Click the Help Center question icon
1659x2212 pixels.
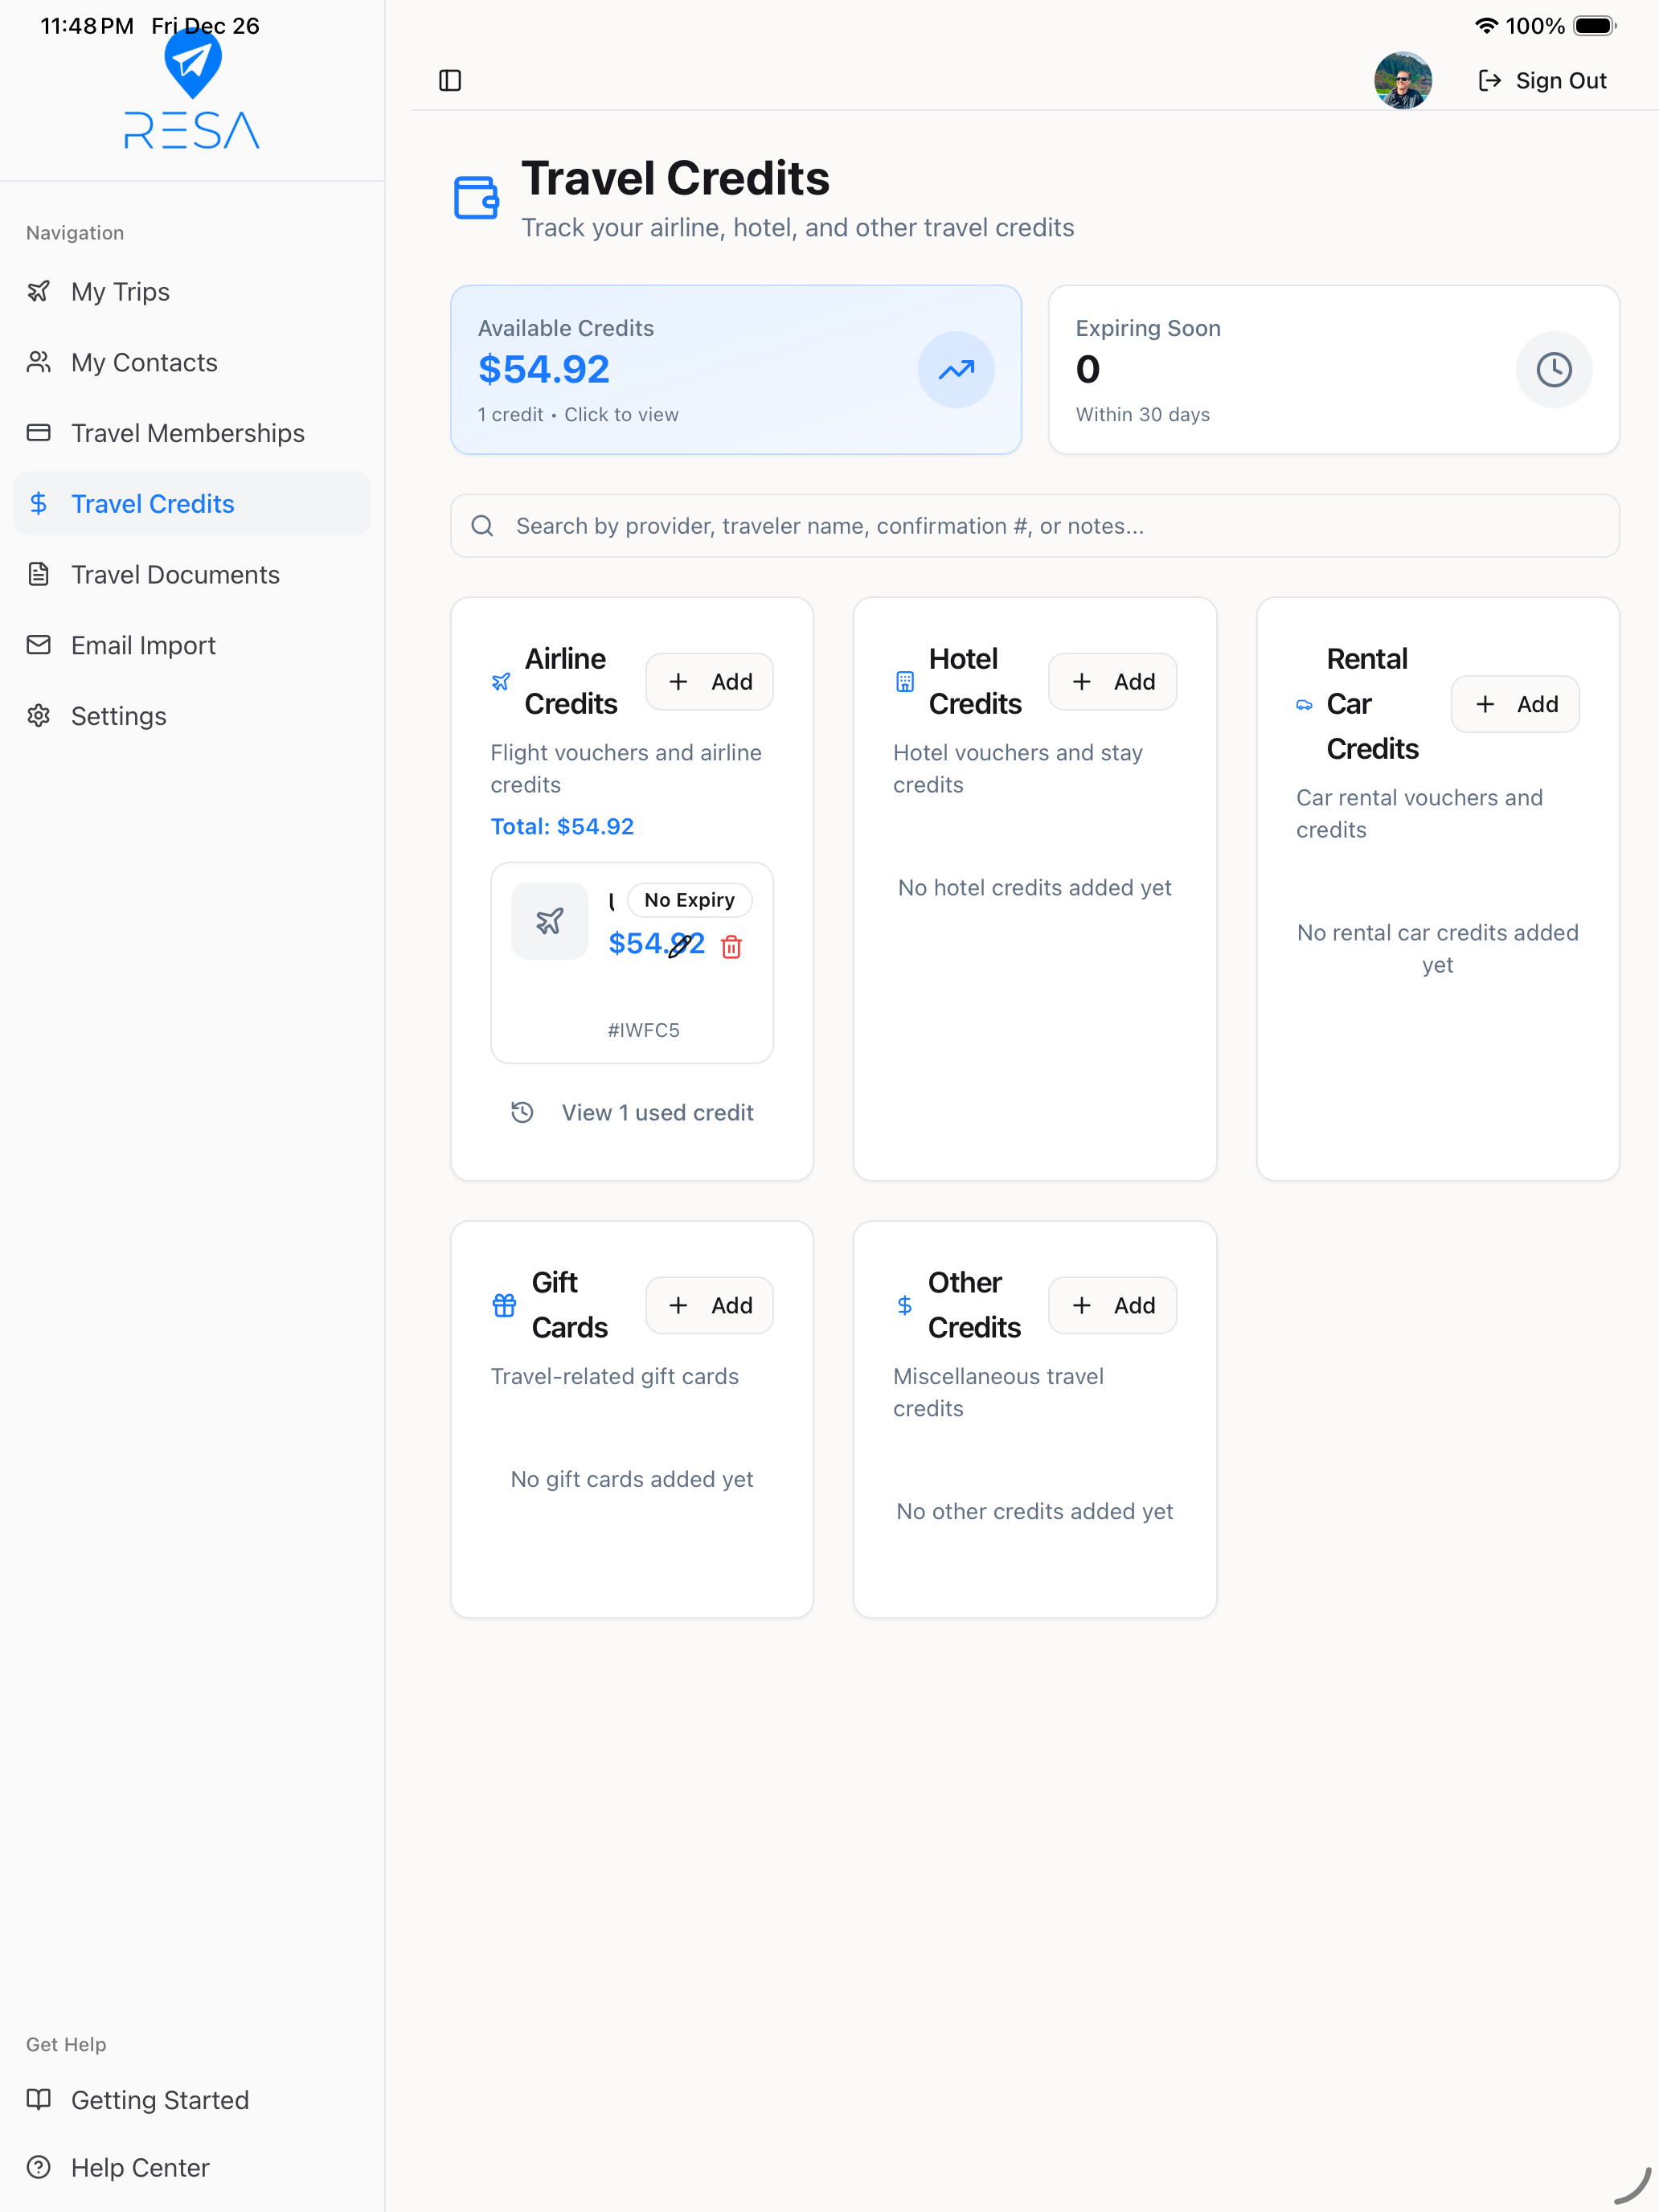tap(39, 2167)
